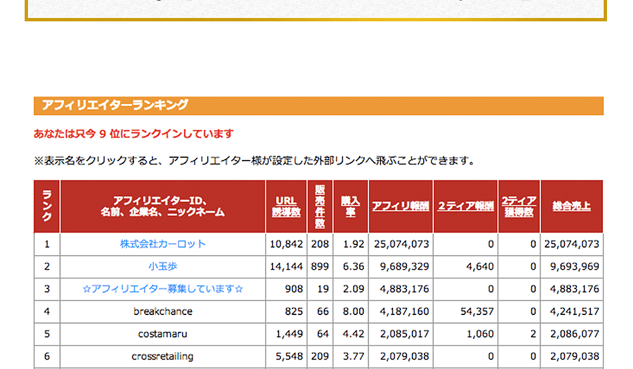Sort by 2ティア獲得数 column header
The image size is (633, 369).
[518, 206]
